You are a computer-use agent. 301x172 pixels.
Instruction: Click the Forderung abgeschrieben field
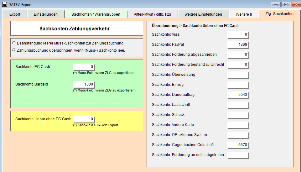238,55
